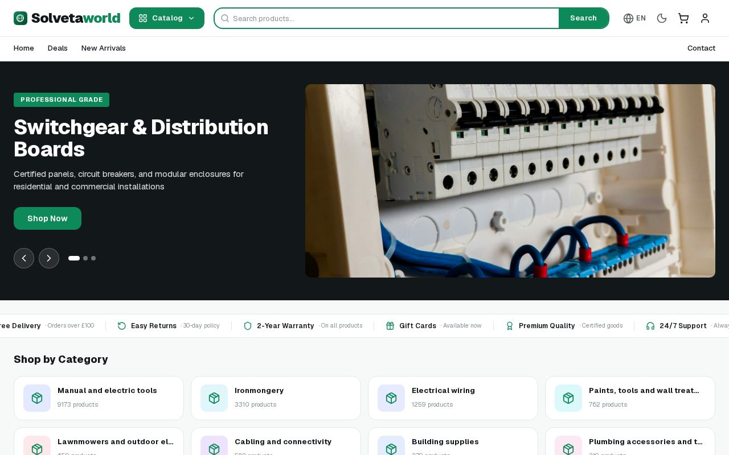Open the Contact page link
This screenshot has width=729, height=455.
(701, 48)
